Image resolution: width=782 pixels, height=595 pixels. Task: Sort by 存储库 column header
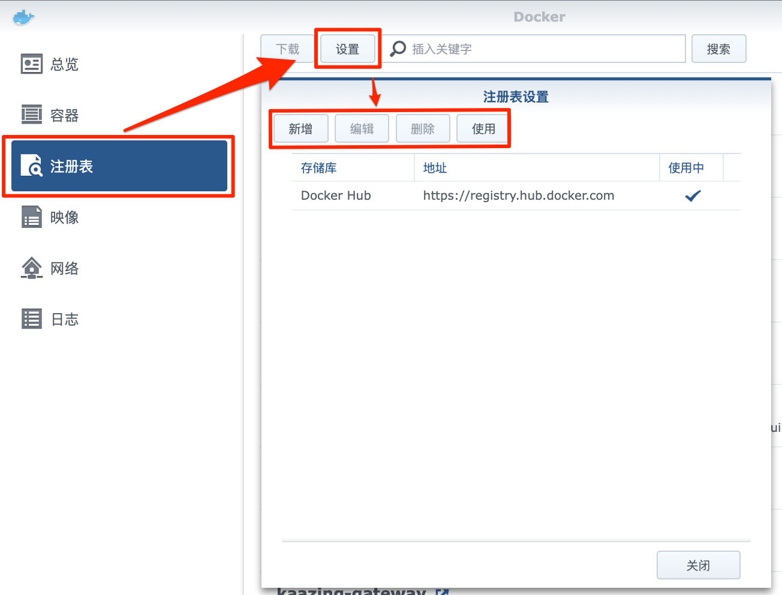click(353, 168)
